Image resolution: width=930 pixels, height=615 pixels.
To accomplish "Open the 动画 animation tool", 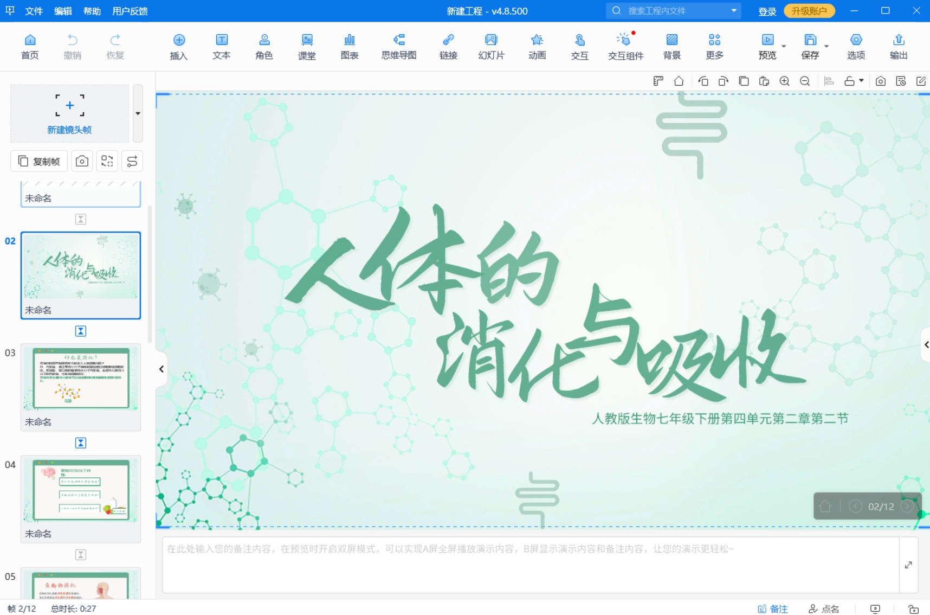I will click(537, 47).
